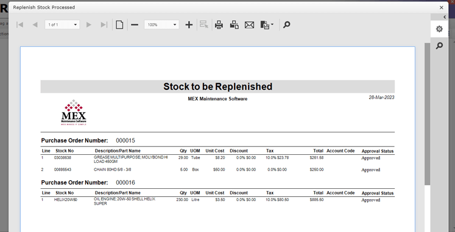Collapse side panel with chevron arrow

tap(445, 17)
